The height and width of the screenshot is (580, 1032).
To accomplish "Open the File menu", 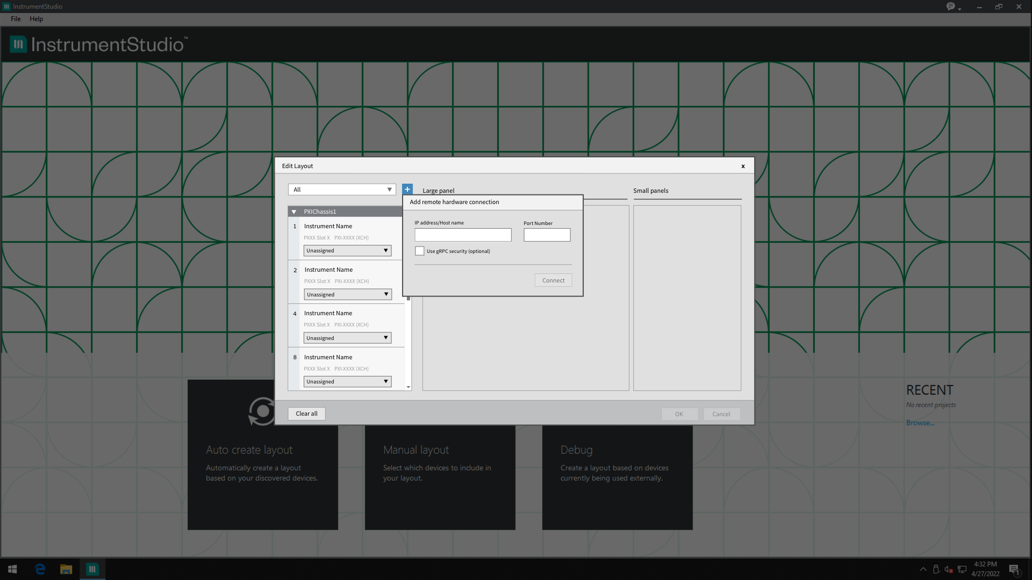I will pyautogui.click(x=16, y=19).
